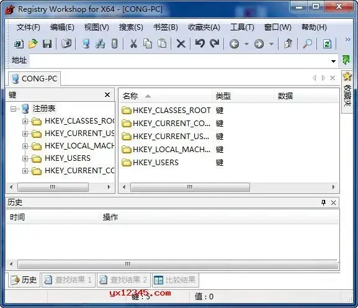358x308 pixels.
Task: Open the forward history dropdown arrow
Action: [271, 43]
